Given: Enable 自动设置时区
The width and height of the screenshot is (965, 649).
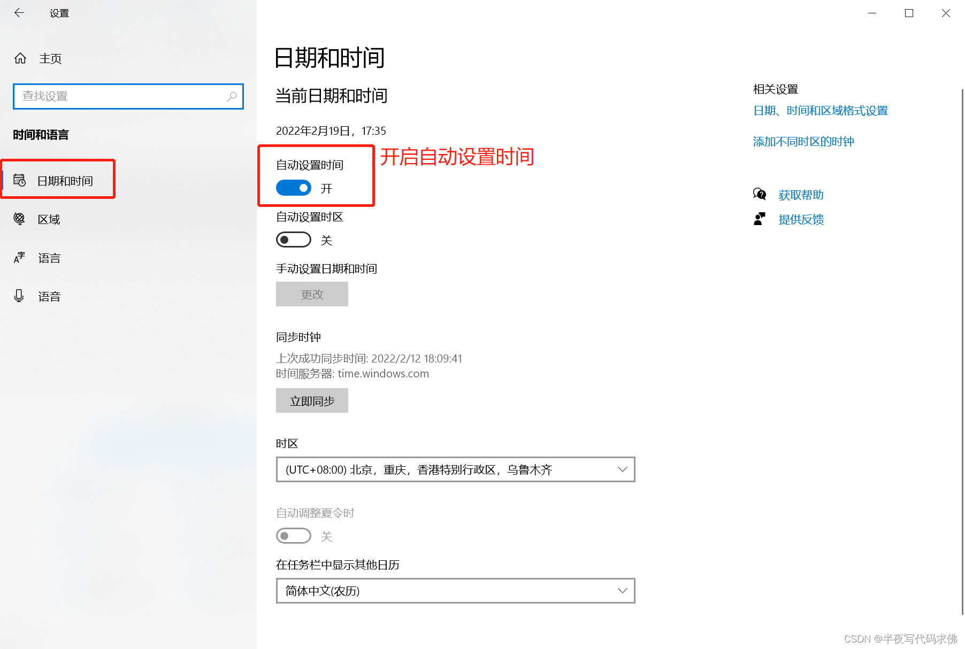Looking at the screenshot, I should [x=293, y=239].
